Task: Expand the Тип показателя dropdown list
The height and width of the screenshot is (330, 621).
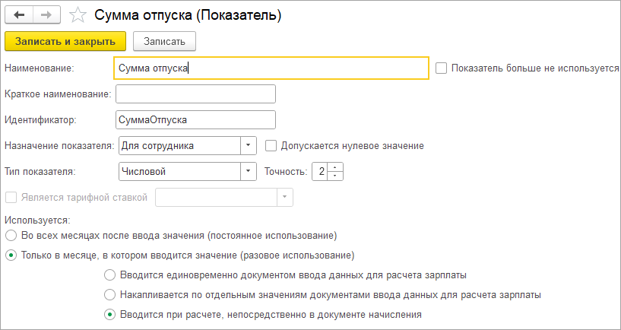Action: [249, 171]
